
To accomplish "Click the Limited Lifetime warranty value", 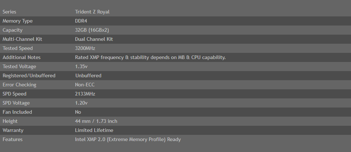I will tap(94, 130).
